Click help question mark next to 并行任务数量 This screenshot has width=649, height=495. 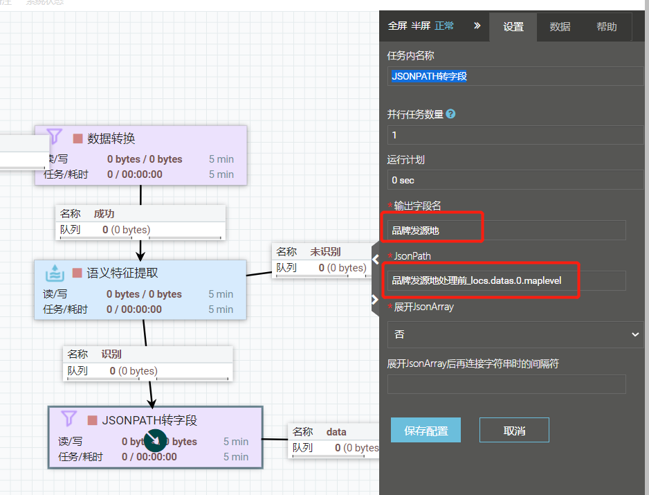pos(451,114)
